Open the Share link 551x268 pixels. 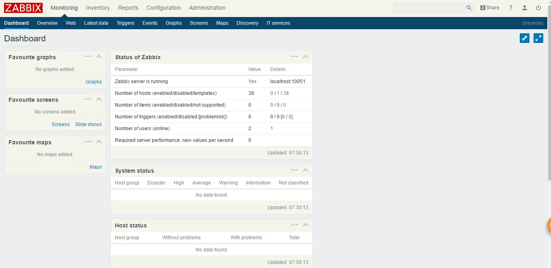490,8
